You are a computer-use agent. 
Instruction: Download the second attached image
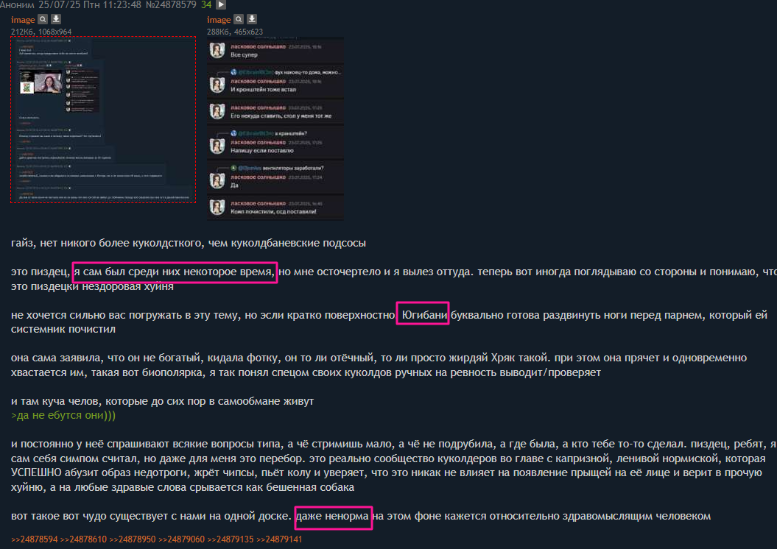(x=252, y=19)
